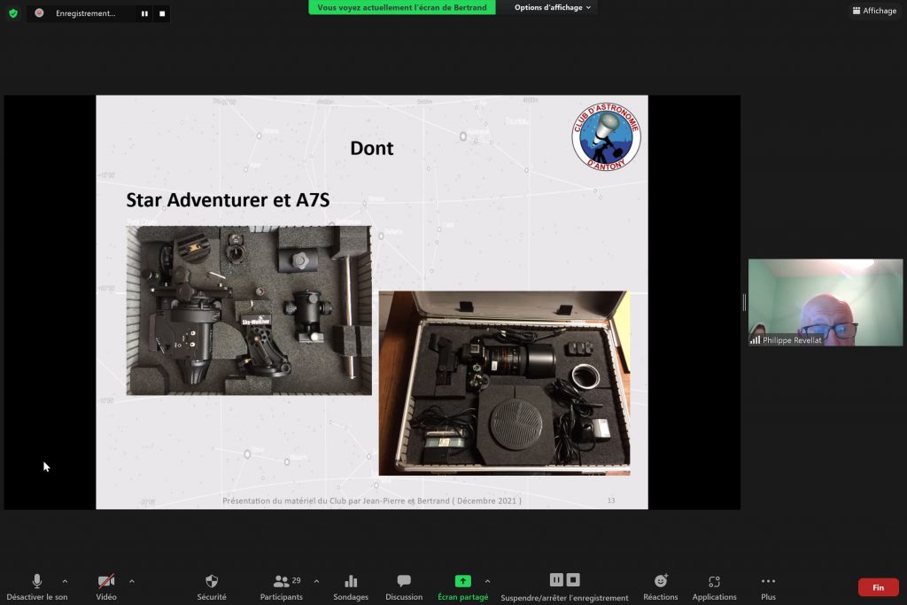The height and width of the screenshot is (605, 907).
Task: Click the slide page number 13
Action: point(611,500)
